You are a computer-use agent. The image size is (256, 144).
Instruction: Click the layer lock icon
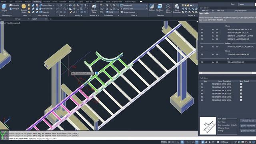coord(188,5)
